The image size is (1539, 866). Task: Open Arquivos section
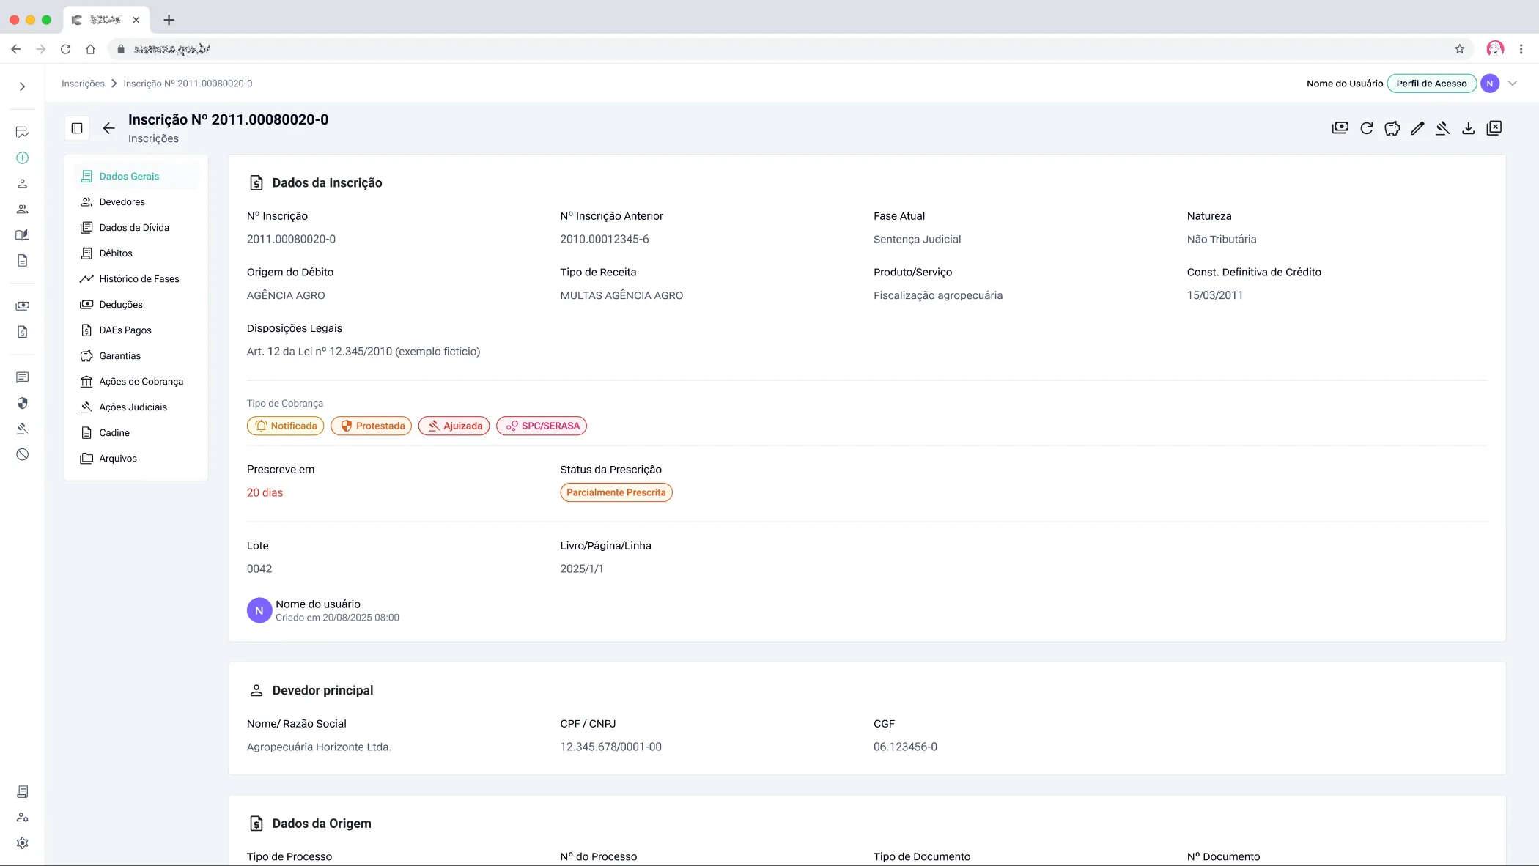click(136, 459)
